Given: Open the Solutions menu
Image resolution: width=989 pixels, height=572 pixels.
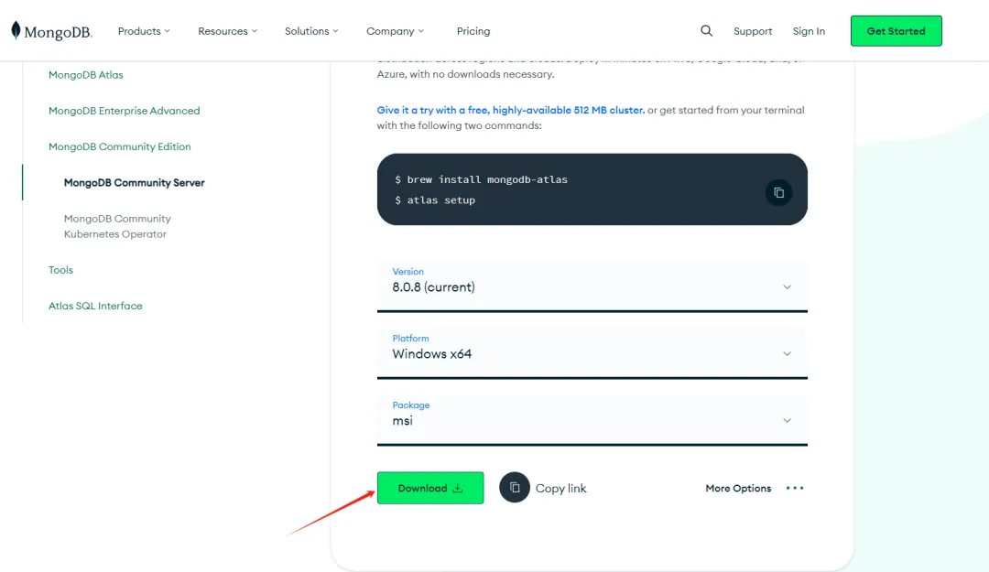Looking at the screenshot, I should pyautogui.click(x=310, y=30).
